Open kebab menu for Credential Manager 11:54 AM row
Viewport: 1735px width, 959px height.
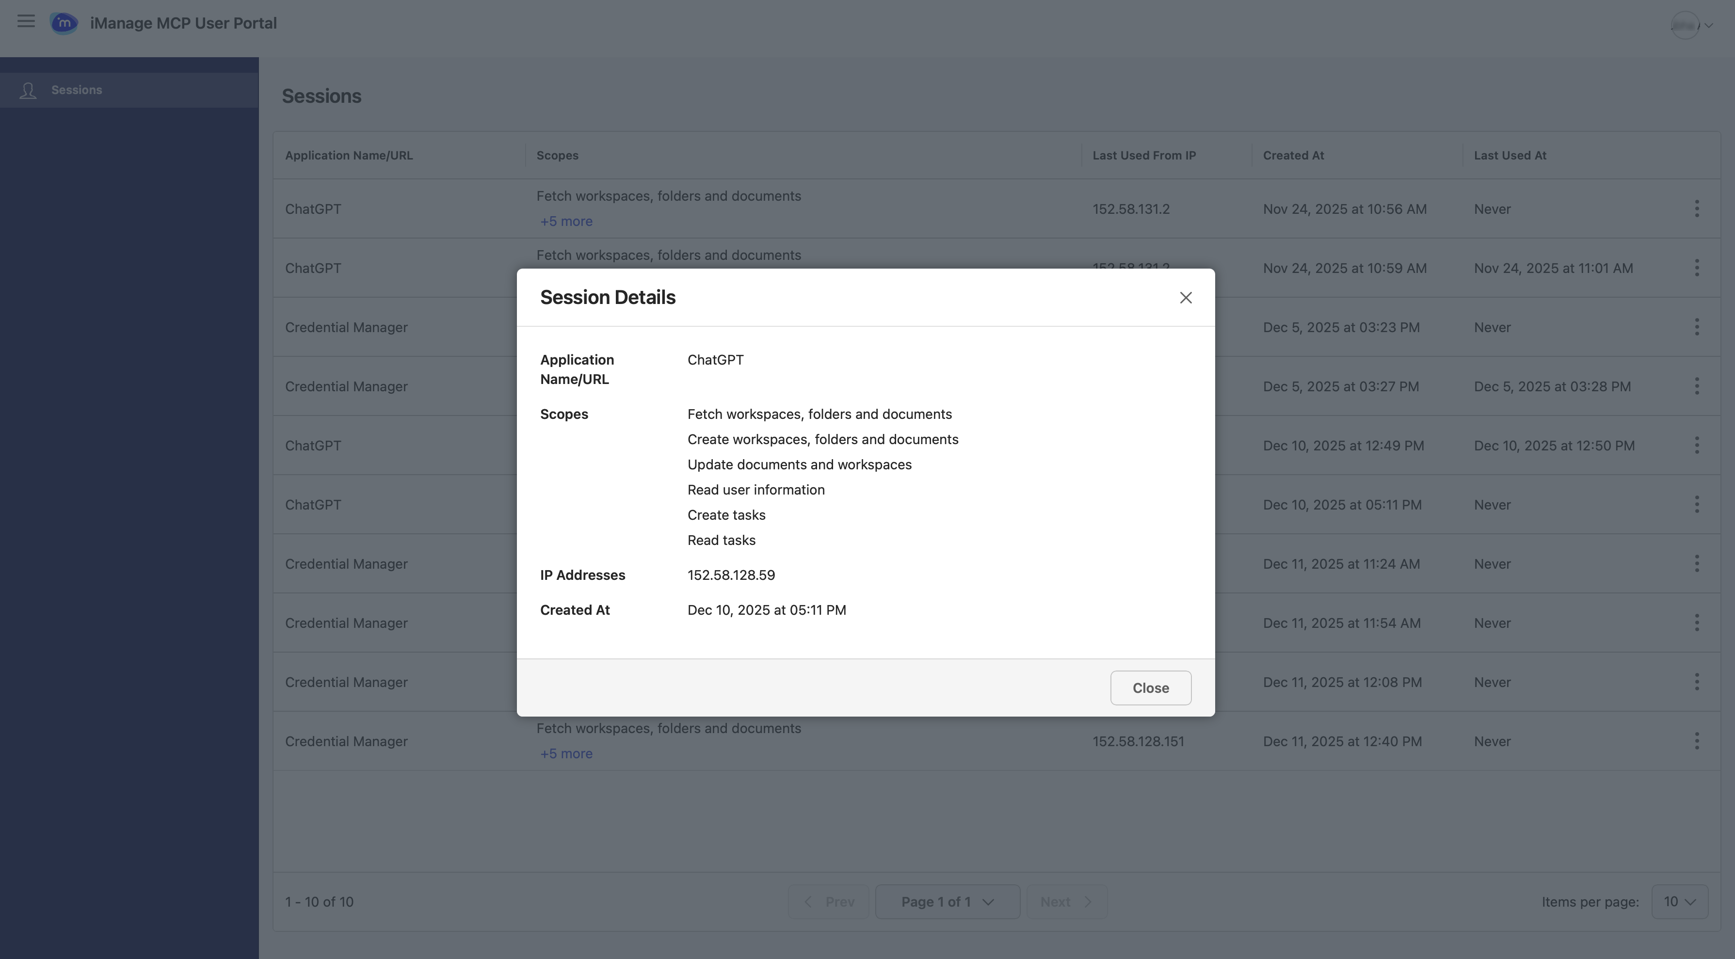click(1697, 623)
